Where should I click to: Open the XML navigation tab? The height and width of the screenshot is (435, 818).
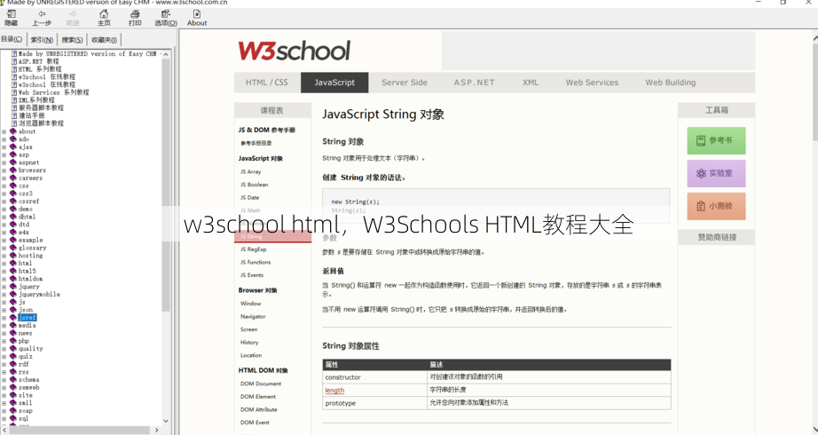point(531,83)
